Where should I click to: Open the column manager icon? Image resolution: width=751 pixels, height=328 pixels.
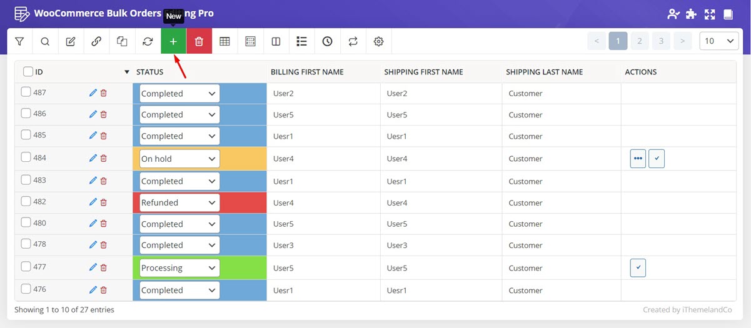pos(276,41)
